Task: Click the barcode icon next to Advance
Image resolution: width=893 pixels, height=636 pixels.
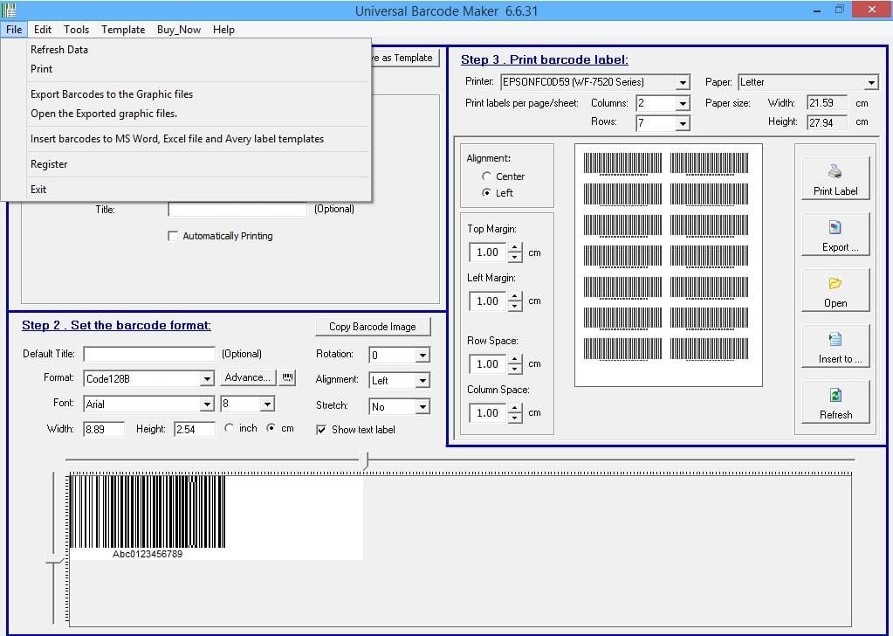Action: pos(287,377)
